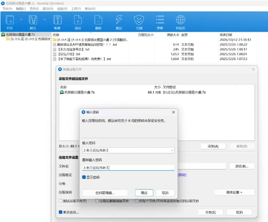Open the 文件(F) menu
Viewport: 268px width, 222px height.
7,9
